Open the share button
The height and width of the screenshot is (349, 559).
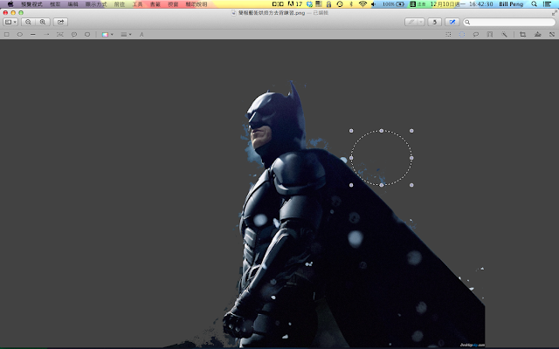click(x=60, y=22)
